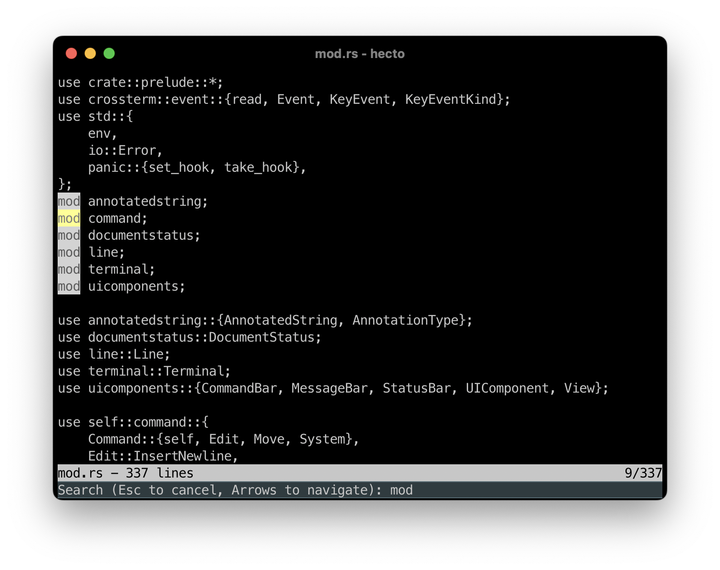This screenshot has height=570, width=720.
Task: Click the green zoom window button
Action: [x=109, y=53]
